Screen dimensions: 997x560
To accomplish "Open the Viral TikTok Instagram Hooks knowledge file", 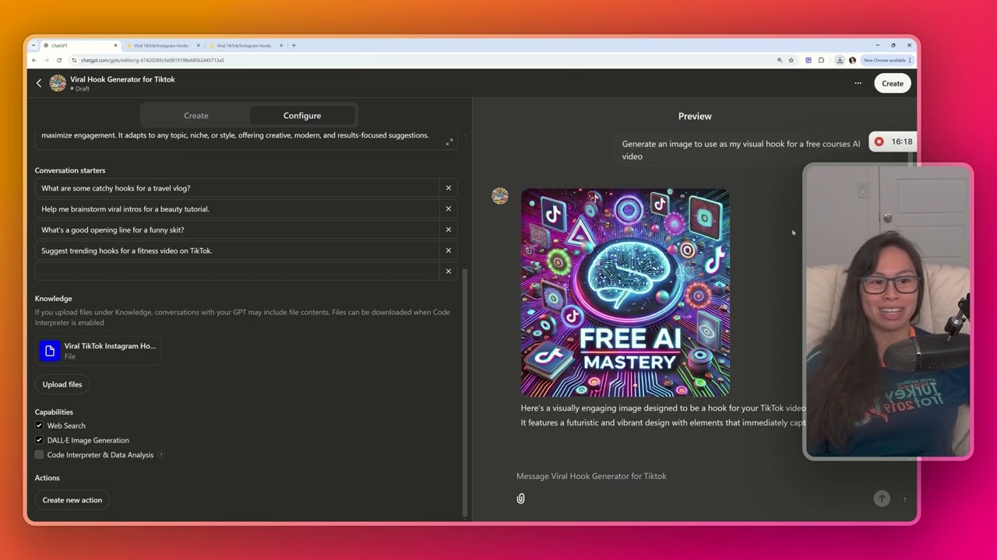I will tap(98, 351).
